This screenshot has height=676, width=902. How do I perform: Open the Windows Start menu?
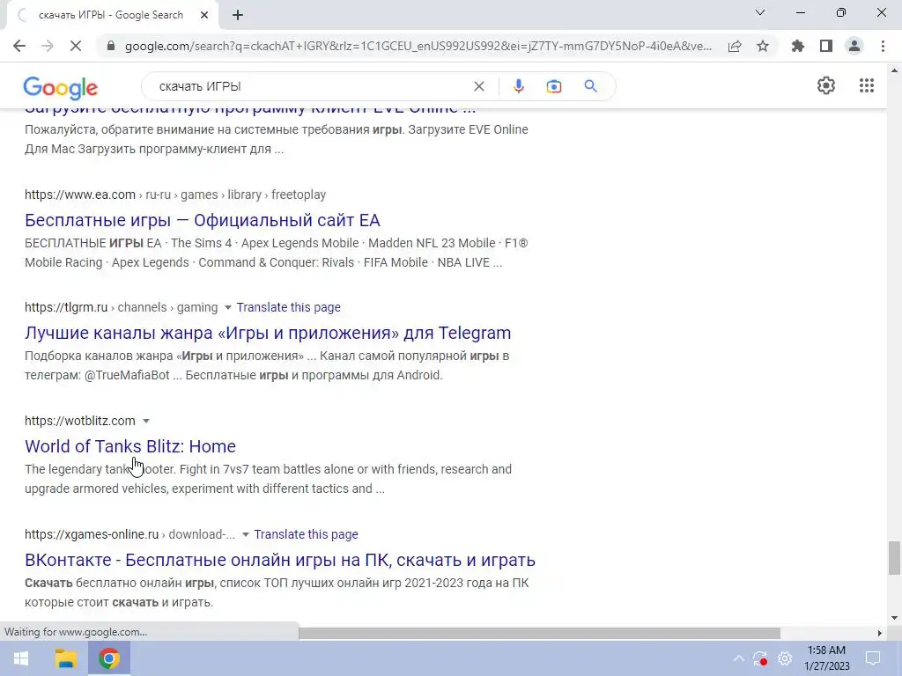(x=21, y=658)
